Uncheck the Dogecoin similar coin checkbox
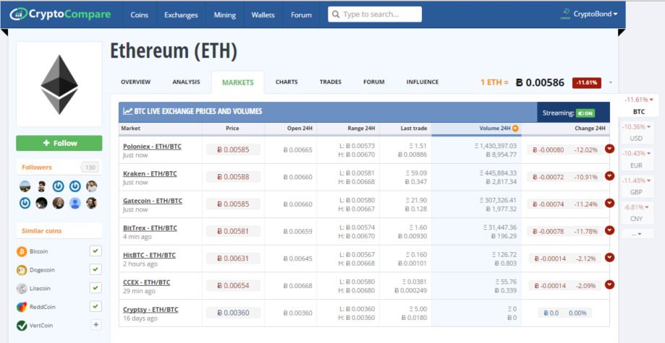The height and width of the screenshot is (343, 665). tap(96, 269)
